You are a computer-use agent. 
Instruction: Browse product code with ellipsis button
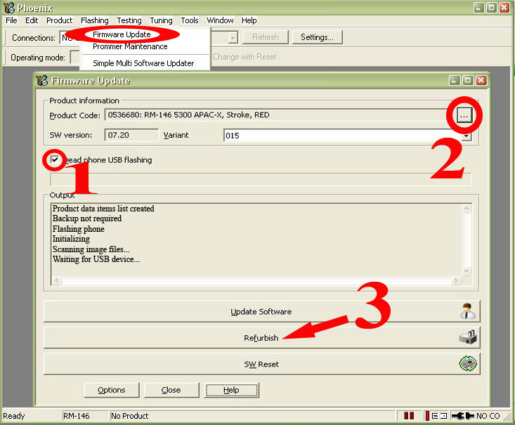pyautogui.click(x=464, y=115)
